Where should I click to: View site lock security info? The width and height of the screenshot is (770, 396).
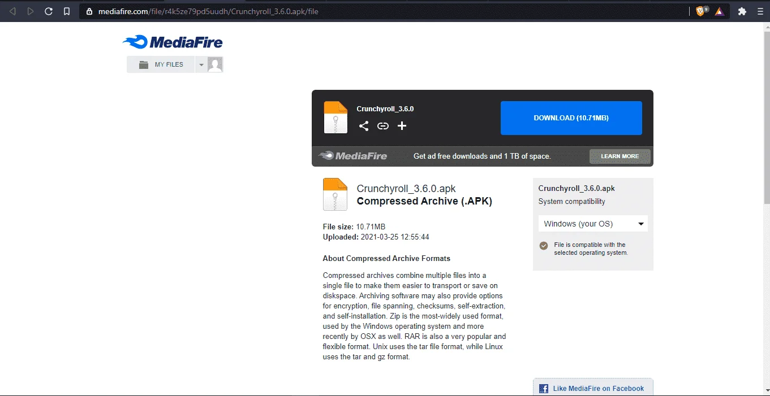tap(89, 11)
